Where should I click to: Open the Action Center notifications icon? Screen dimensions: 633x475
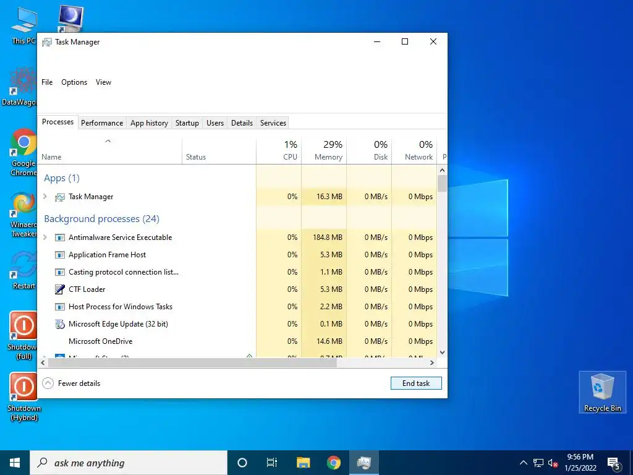click(614, 464)
